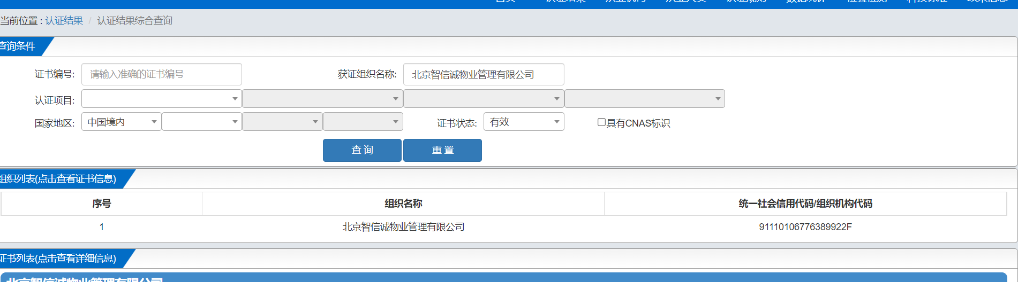Screen dimensions: 1018x282
Task: Click the 证书列表 section header
Action: click(x=62, y=258)
